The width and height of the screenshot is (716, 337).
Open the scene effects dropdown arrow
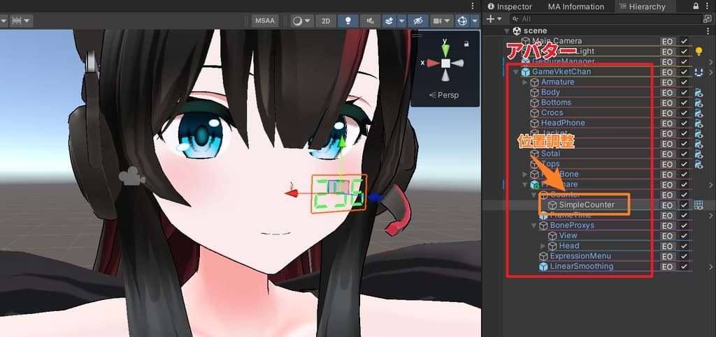tap(401, 21)
